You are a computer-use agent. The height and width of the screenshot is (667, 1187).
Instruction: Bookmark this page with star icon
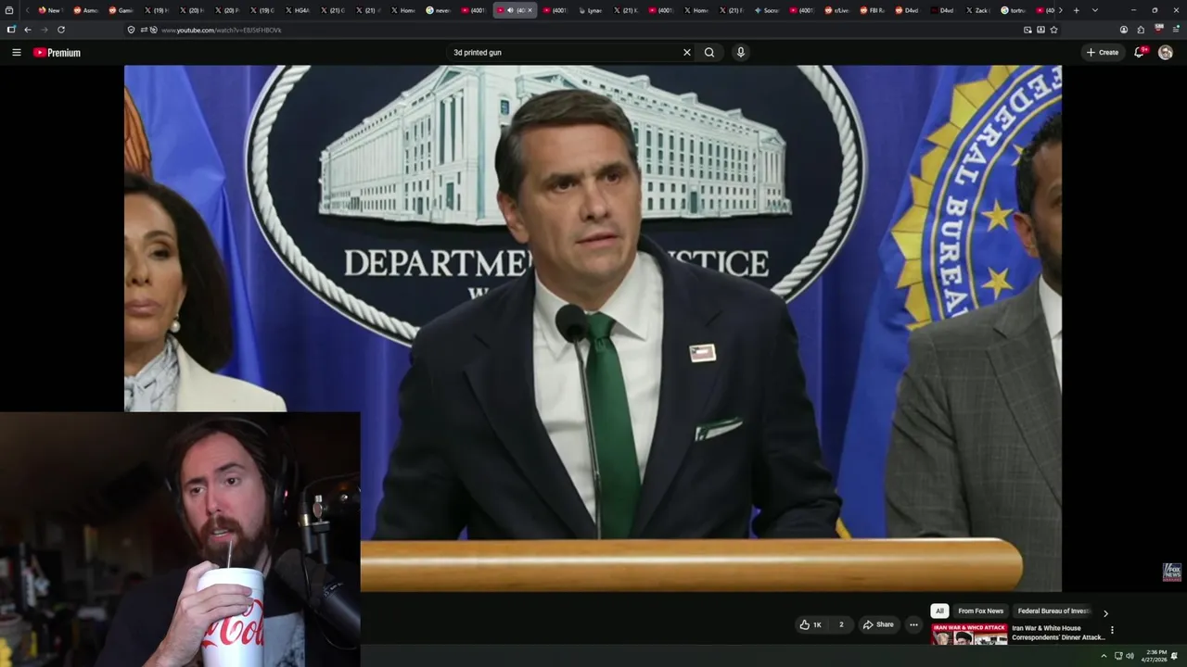1053,30
